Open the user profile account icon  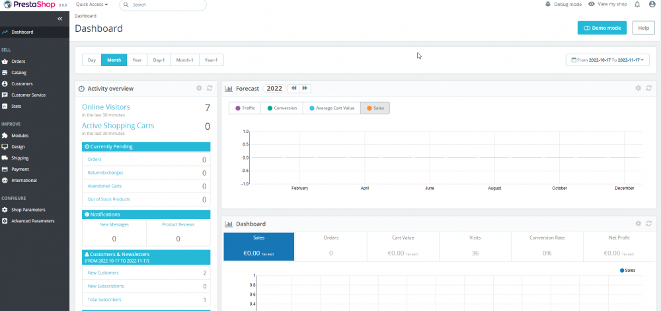click(x=651, y=5)
